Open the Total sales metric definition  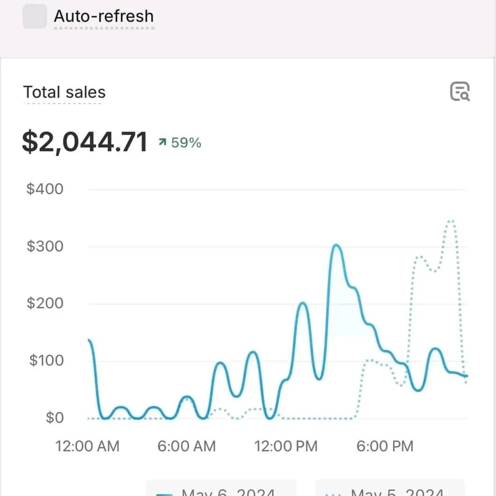tap(64, 92)
